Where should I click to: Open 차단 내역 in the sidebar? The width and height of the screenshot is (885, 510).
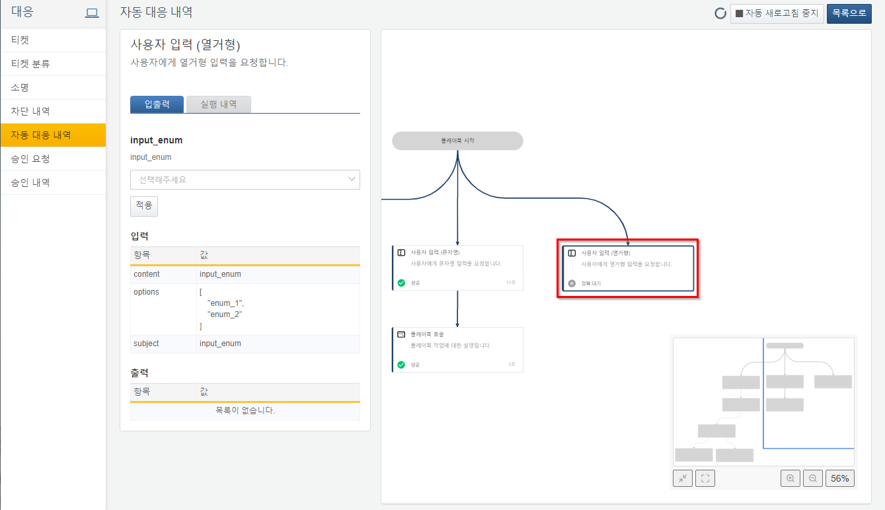(53, 111)
